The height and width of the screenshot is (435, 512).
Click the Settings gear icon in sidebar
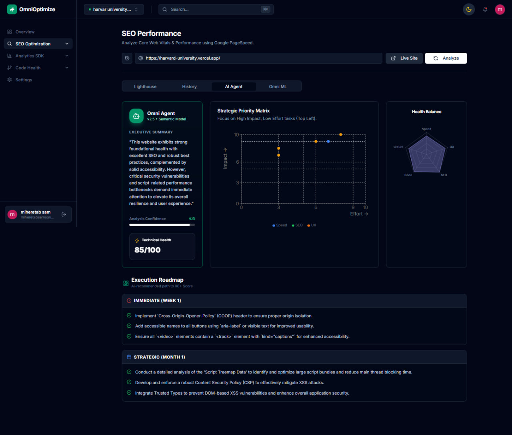point(10,80)
